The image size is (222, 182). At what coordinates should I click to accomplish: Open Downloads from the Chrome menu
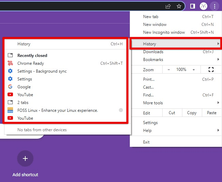tap(176, 52)
